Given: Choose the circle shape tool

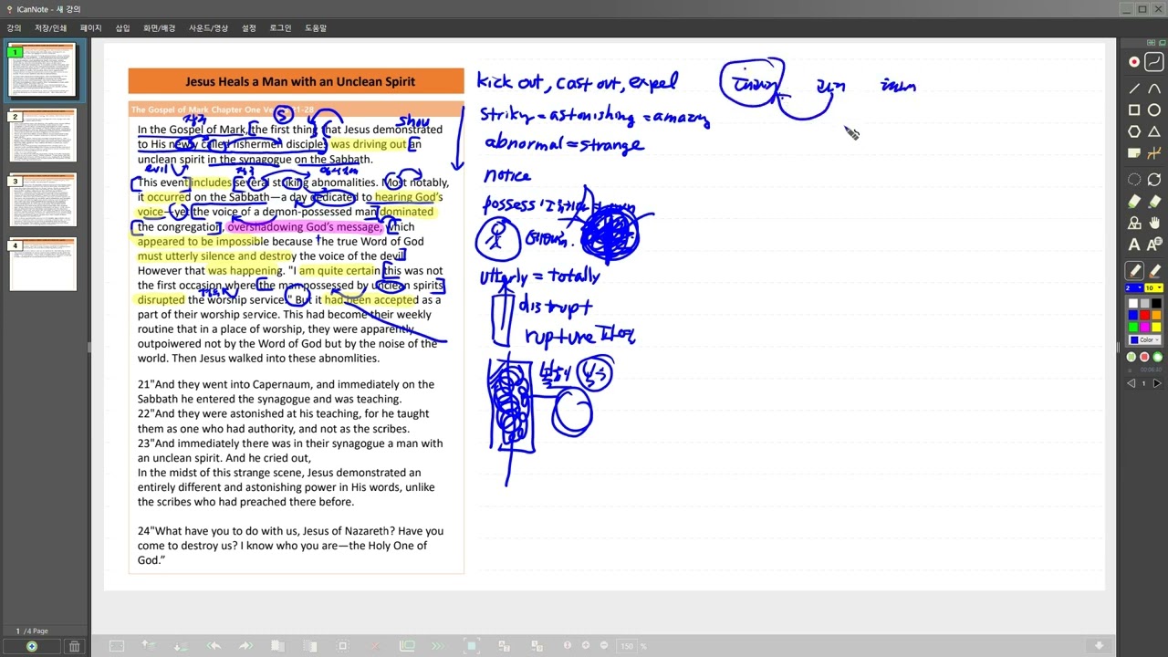Looking at the screenshot, I should (x=1154, y=110).
